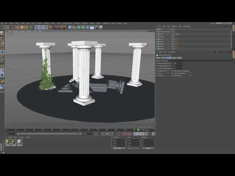Select the spline Pen tool icon
Image resolution: width=235 pixels, height=176 pixels.
74,27
